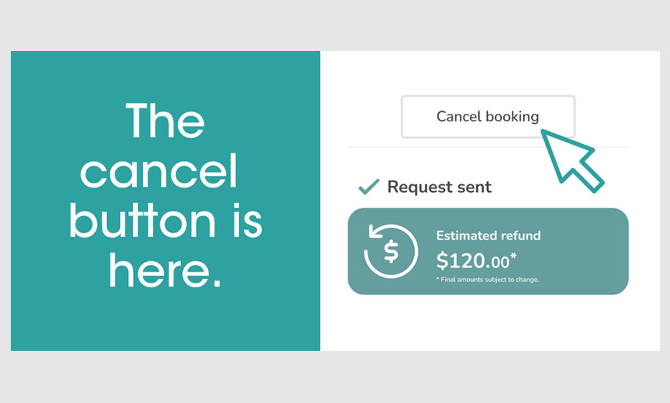Viewport: 670px width, 403px height.
Task: Click the "sent" word in Request sent
Action: coord(474,187)
